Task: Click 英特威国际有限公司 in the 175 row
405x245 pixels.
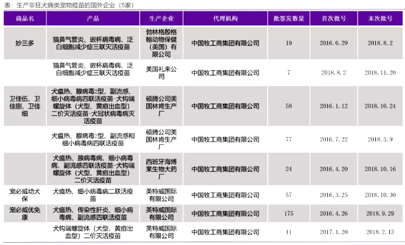Action: (x=161, y=214)
